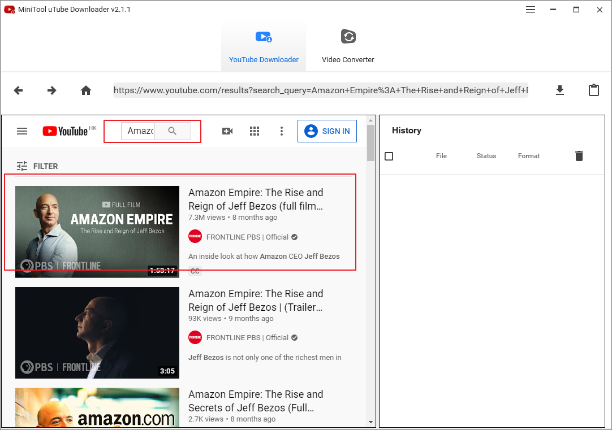Click the CC badge on first result
Image resolution: width=612 pixels, height=430 pixels.
pyautogui.click(x=195, y=271)
